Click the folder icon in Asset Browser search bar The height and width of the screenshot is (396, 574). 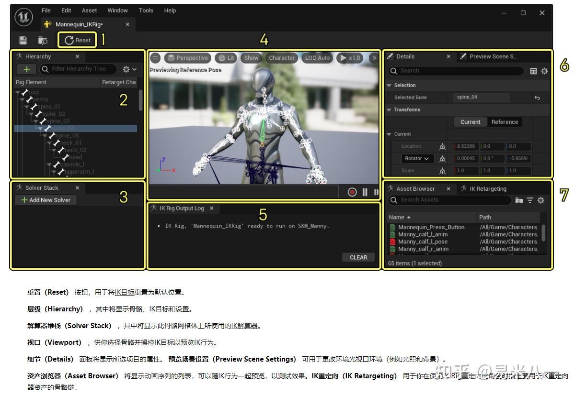point(519,200)
